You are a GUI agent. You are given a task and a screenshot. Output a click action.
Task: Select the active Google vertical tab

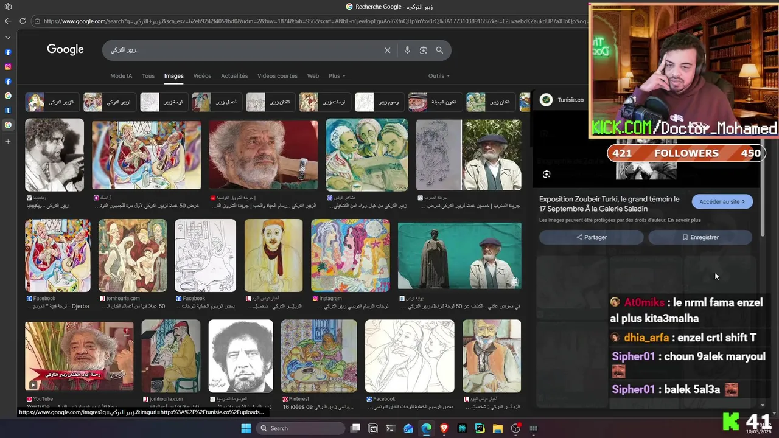(x=8, y=125)
